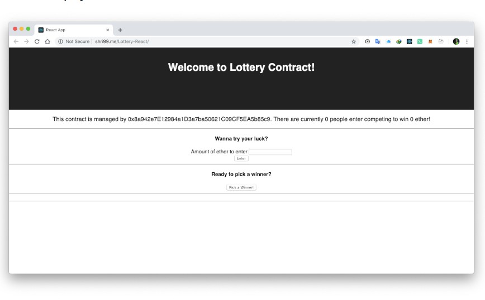
Task: Go to the browser home page
Action: tap(47, 41)
